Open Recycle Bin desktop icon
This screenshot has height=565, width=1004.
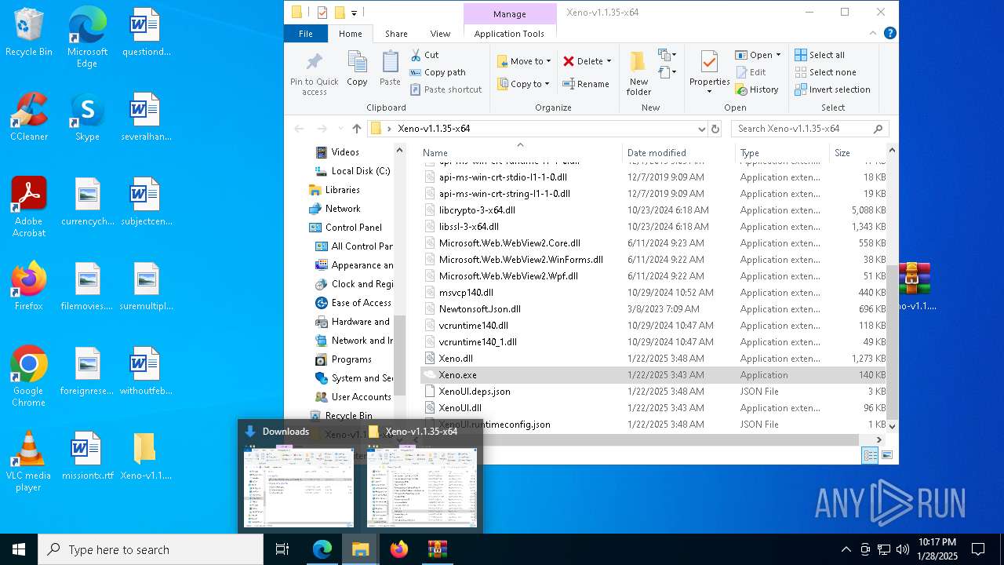[x=29, y=32]
